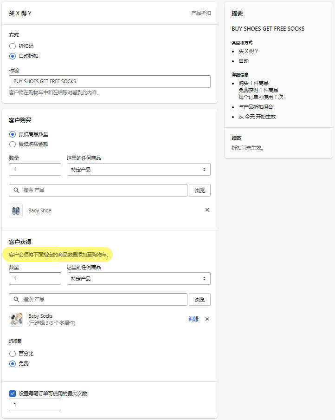Remove Baby Shoe with the X icon
Screen dimensions: 335x420
point(207,210)
